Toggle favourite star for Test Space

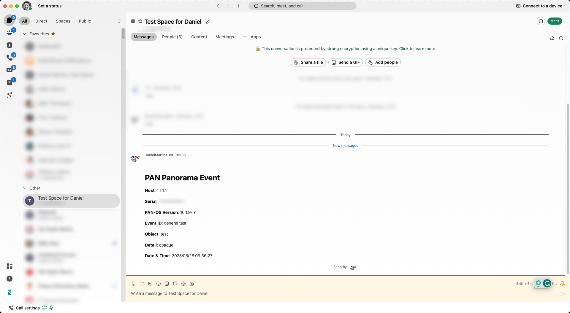140,21
